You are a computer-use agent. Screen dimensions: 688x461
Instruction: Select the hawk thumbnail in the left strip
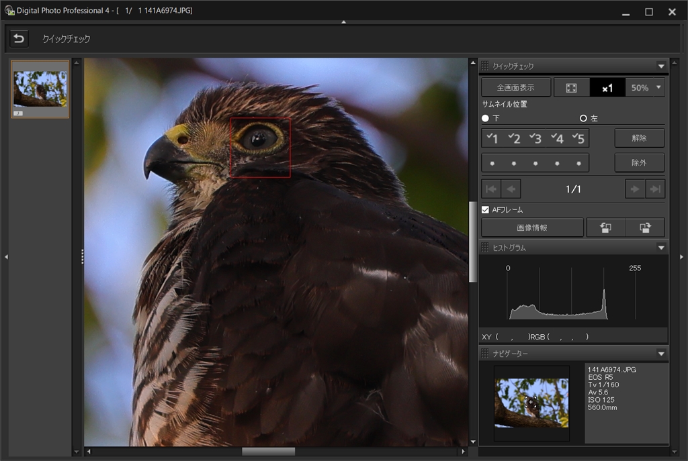tap(40, 89)
